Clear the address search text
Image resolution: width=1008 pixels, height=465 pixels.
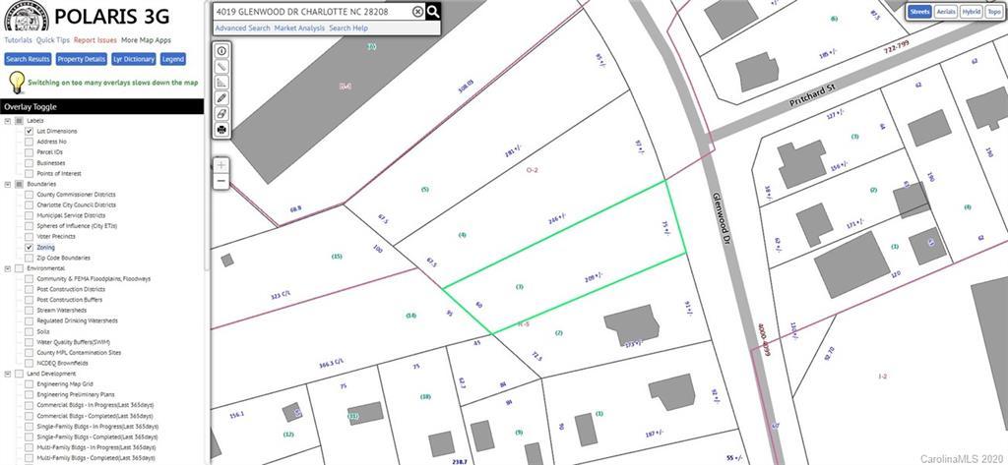coord(417,12)
